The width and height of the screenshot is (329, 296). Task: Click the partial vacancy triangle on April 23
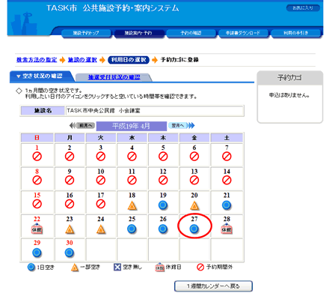(x=70, y=229)
